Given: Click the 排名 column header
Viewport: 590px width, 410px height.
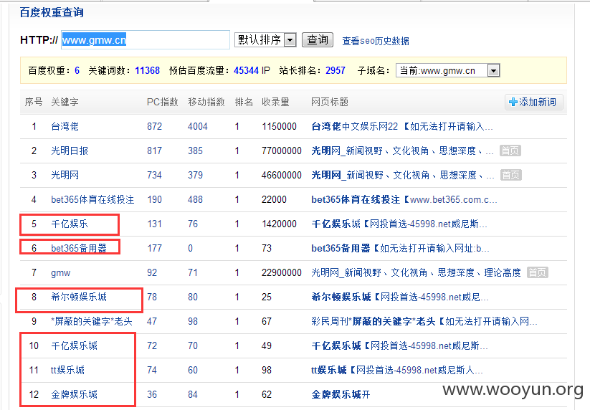Looking at the screenshot, I should coord(244,102).
